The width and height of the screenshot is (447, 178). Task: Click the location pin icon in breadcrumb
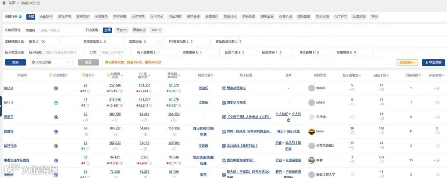[4, 3]
